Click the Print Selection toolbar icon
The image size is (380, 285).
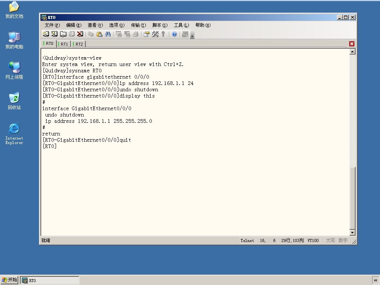click(x=127, y=34)
